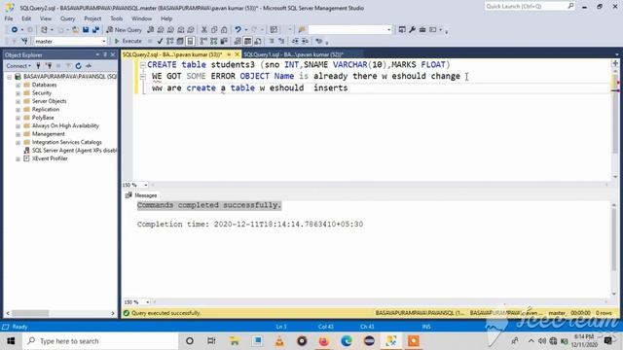Open the Query menu
Viewport: 623px width, 350px height.
coord(67,18)
